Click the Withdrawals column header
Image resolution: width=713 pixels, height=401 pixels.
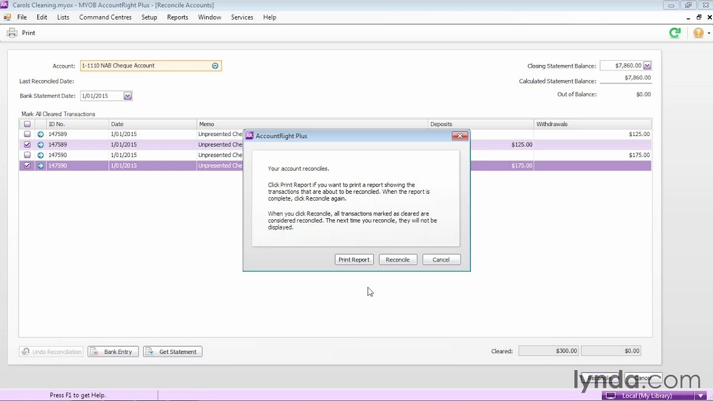[x=593, y=124]
